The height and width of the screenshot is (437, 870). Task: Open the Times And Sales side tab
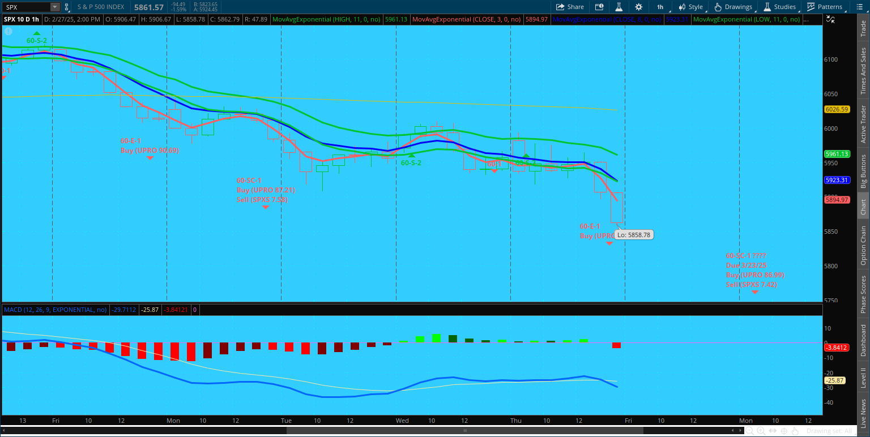point(863,71)
